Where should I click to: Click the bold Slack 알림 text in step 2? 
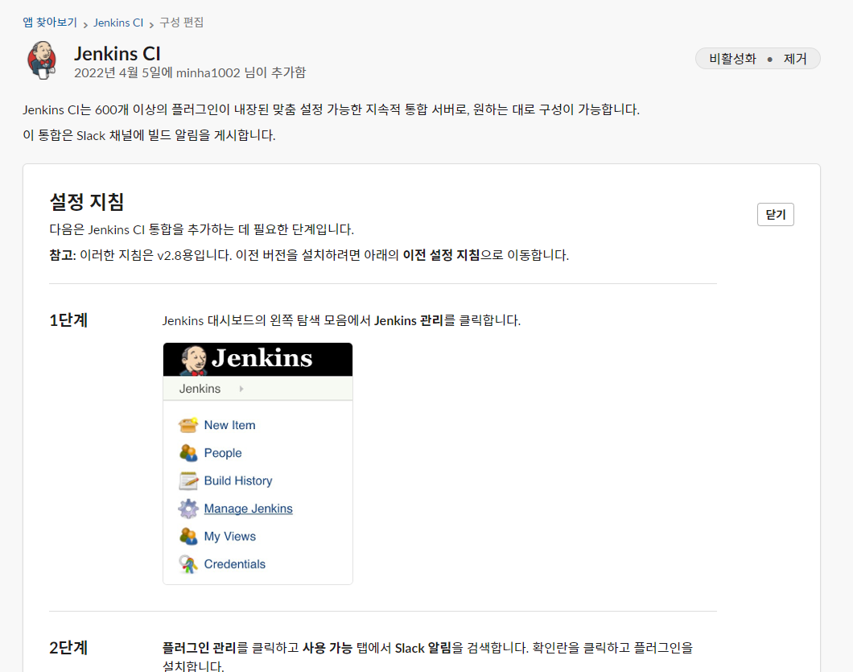[423, 648]
